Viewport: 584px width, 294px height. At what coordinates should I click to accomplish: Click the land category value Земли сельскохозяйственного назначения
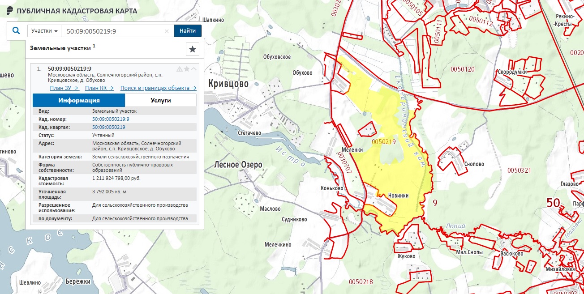tap(141, 157)
